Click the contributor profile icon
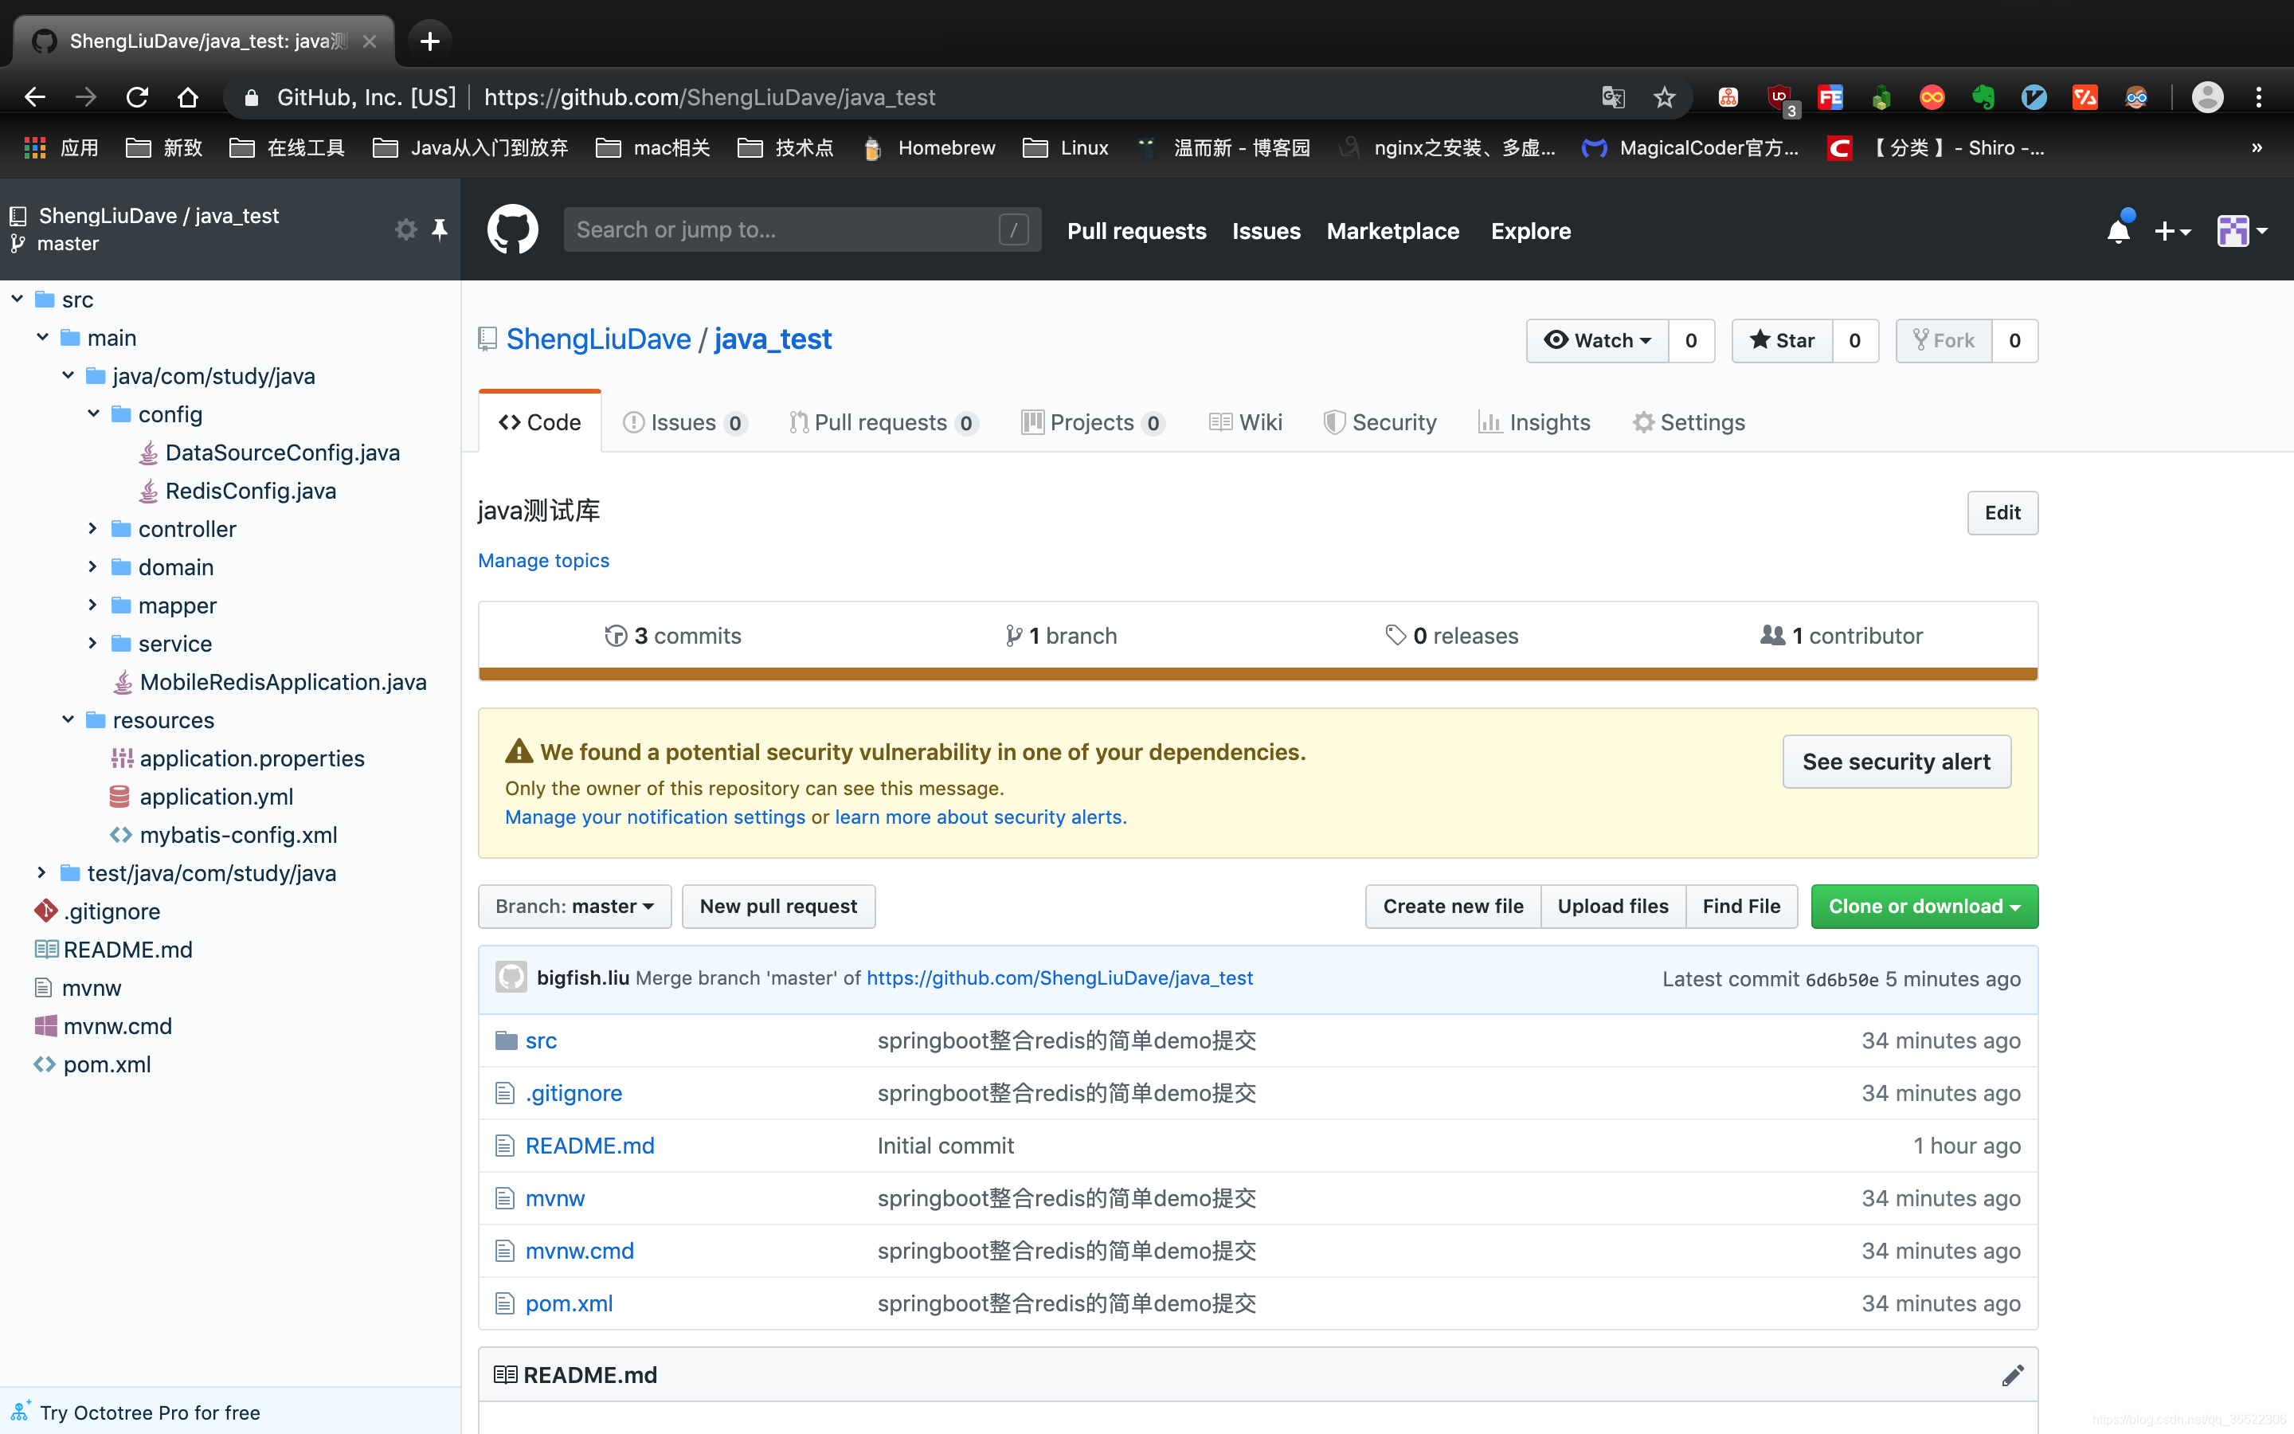Image resolution: width=2294 pixels, height=1434 pixels. [x=512, y=977]
